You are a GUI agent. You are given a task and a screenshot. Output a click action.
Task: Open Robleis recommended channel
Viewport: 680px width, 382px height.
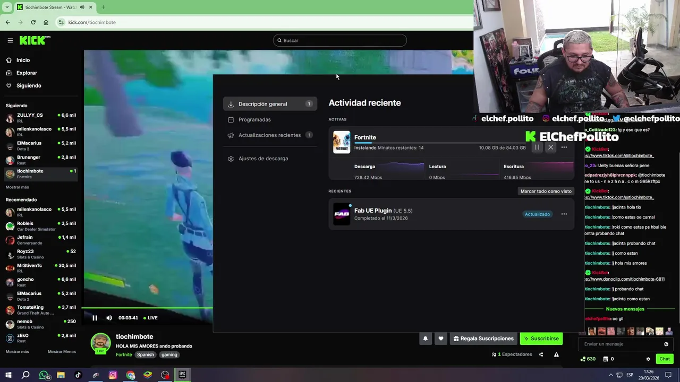[41, 225]
